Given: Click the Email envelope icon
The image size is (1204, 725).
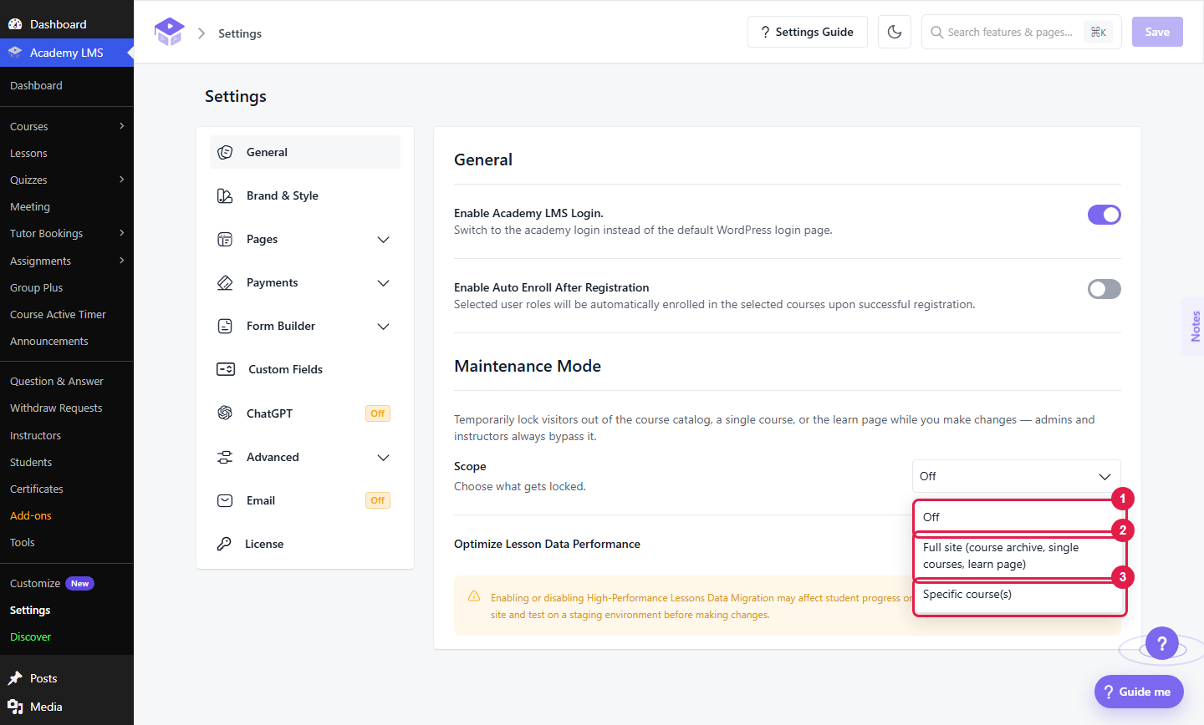Looking at the screenshot, I should point(225,500).
